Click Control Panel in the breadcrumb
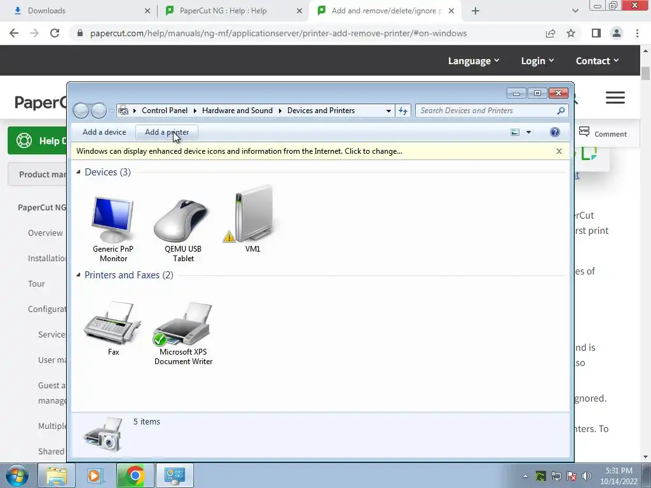 pyautogui.click(x=165, y=111)
